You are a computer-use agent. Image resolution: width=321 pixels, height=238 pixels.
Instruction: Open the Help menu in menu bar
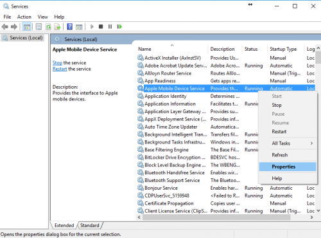click(x=59, y=17)
